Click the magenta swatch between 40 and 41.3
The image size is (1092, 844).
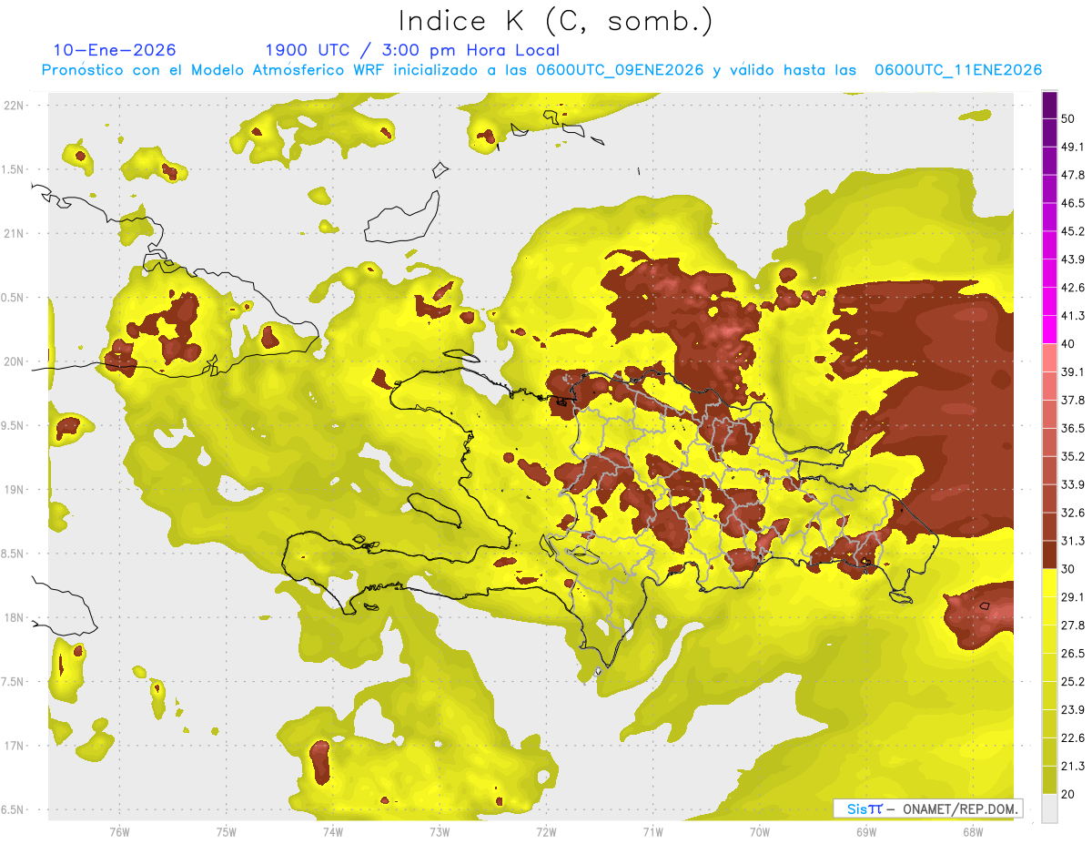point(1050,330)
